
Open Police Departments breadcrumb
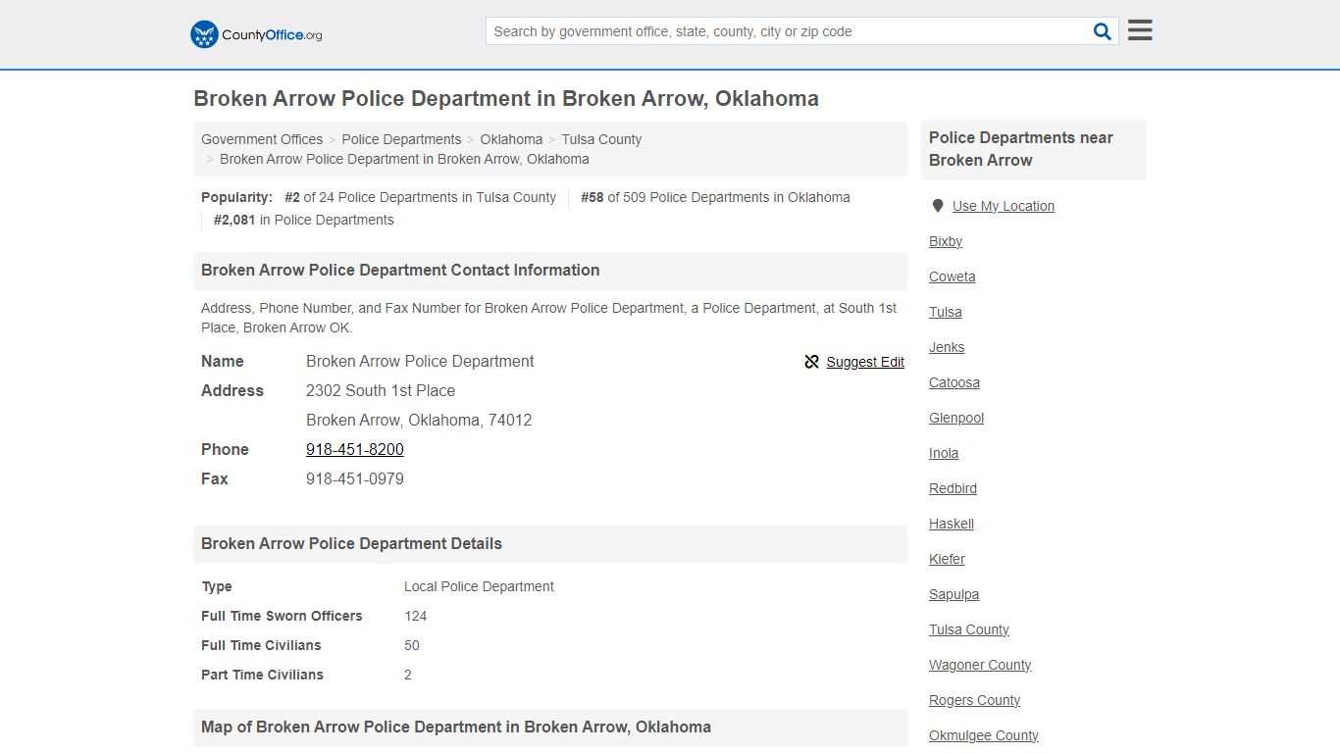coord(401,139)
